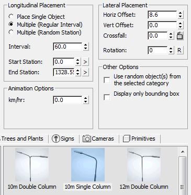Click the Interval value field
Screen dimensions: 191x195
click(68, 47)
